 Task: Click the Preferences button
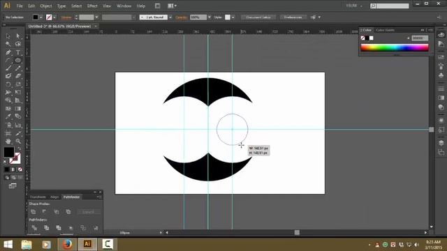(x=293, y=17)
